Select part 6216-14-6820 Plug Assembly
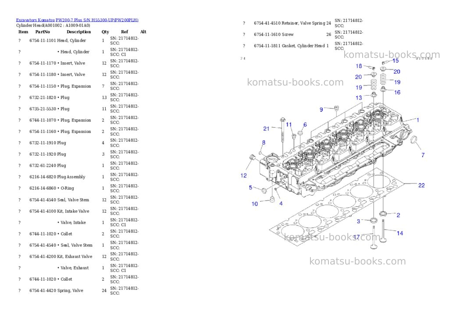This screenshot has width=449, height=318. point(57,177)
